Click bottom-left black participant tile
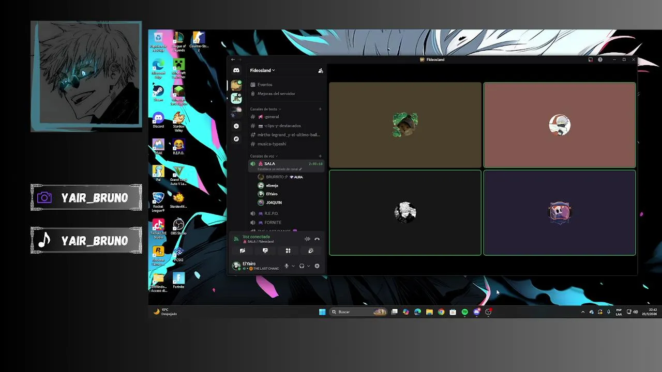 pyautogui.click(x=405, y=213)
